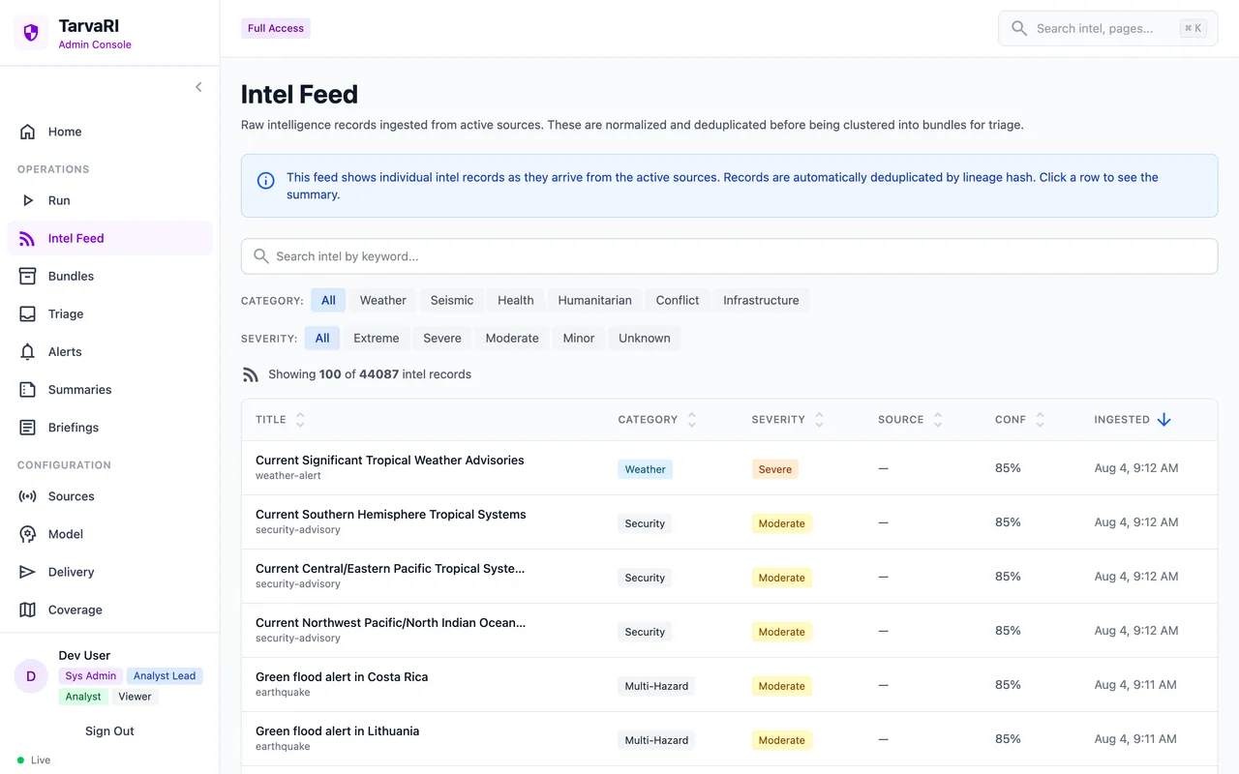Click the TarvaRI shield logo
Viewport: 1239px width, 774px height.
click(31, 34)
